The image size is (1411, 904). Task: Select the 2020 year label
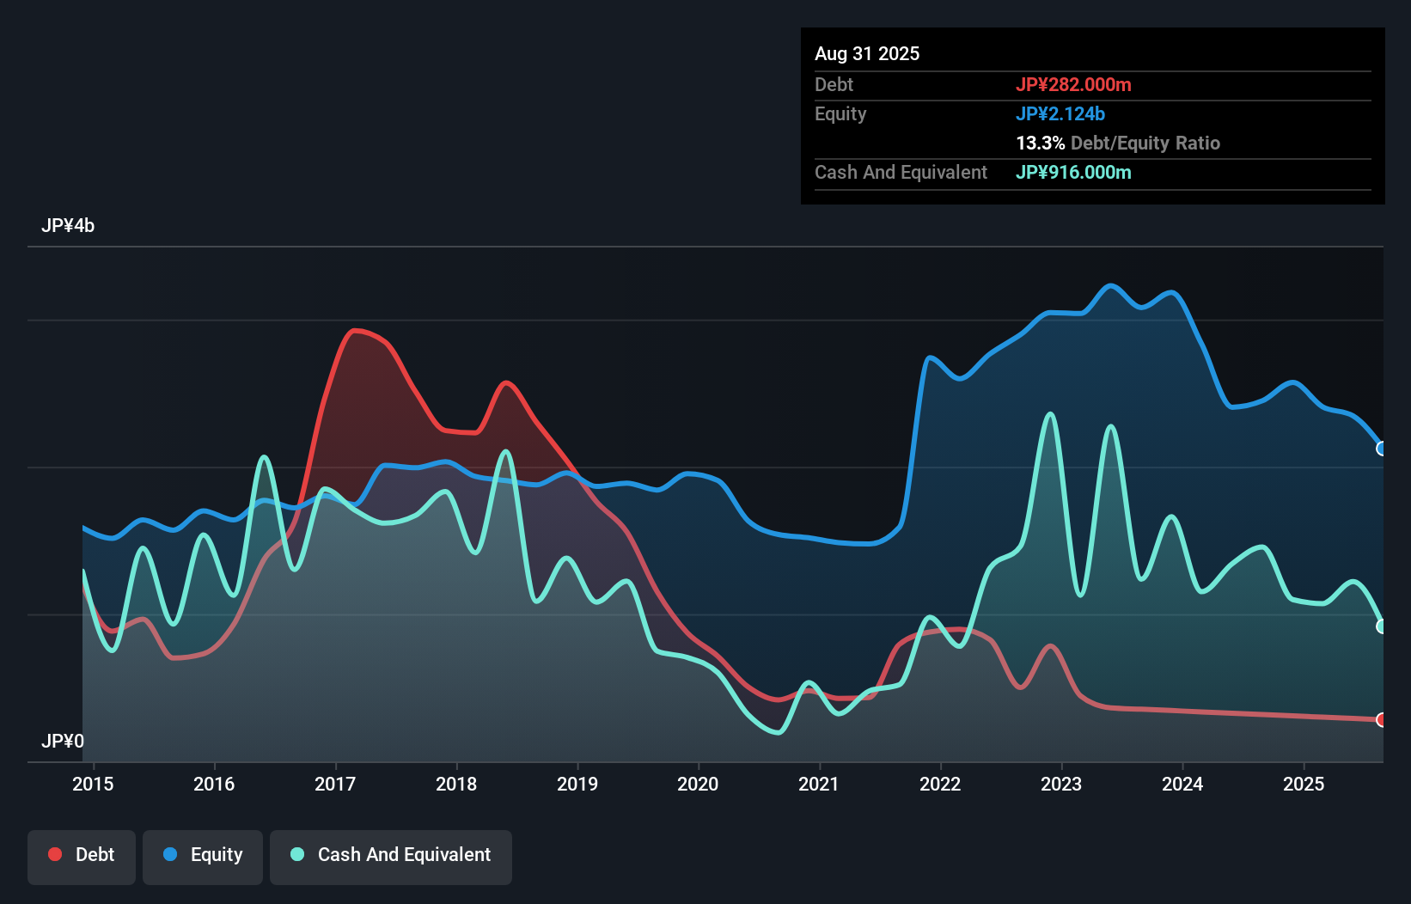pos(699,784)
